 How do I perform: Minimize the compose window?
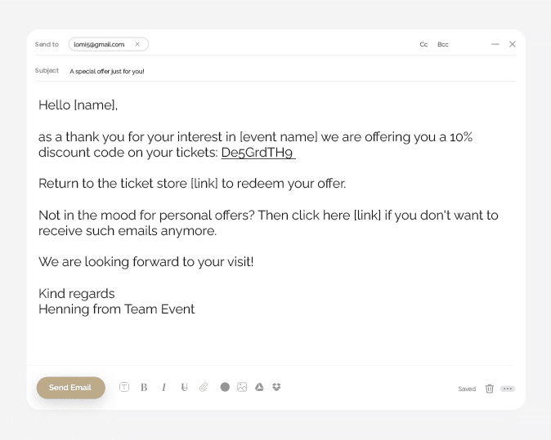coord(495,44)
